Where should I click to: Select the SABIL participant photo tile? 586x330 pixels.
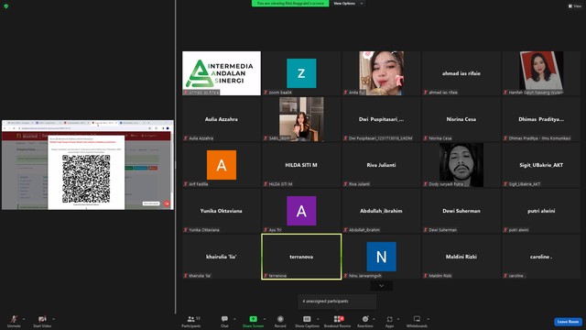[x=301, y=119]
